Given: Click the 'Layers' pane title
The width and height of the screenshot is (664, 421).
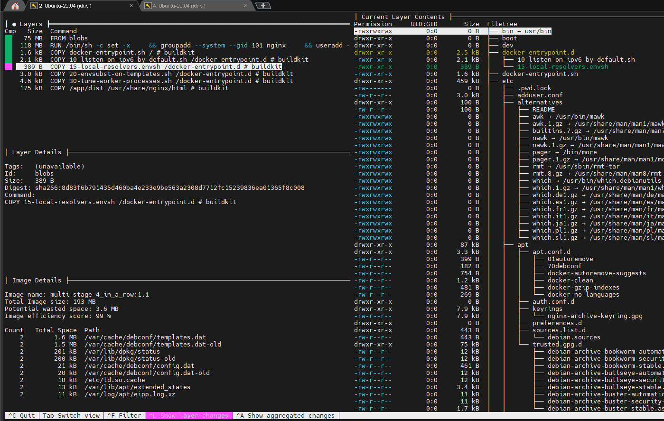Looking at the screenshot, I should tap(31, 24).
